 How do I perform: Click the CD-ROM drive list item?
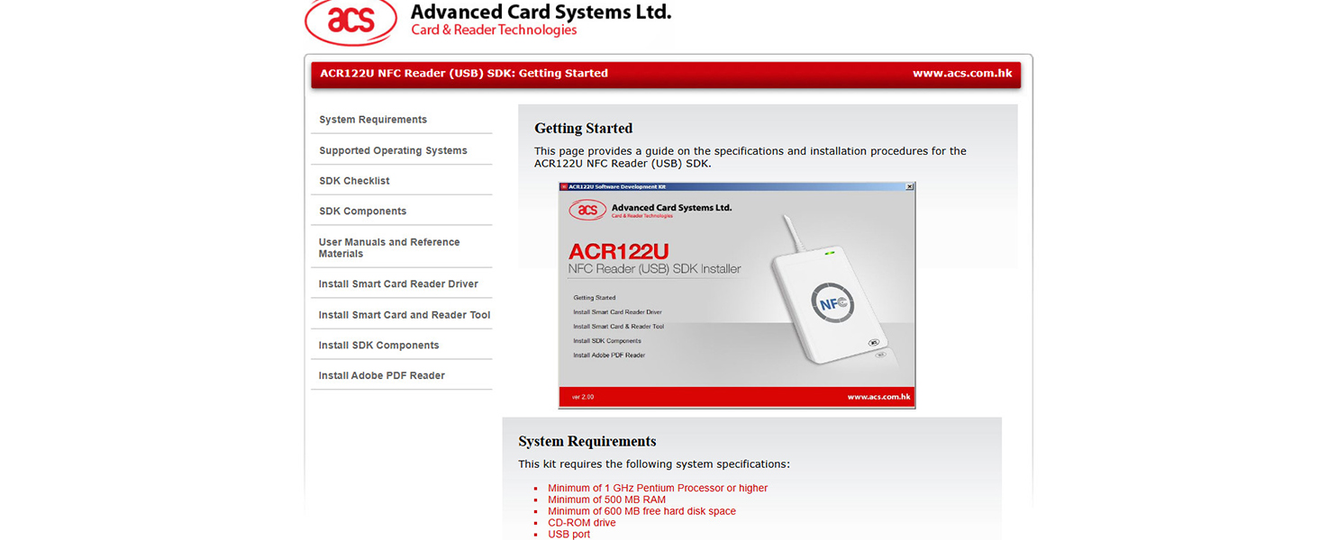[x=582, y=523]
